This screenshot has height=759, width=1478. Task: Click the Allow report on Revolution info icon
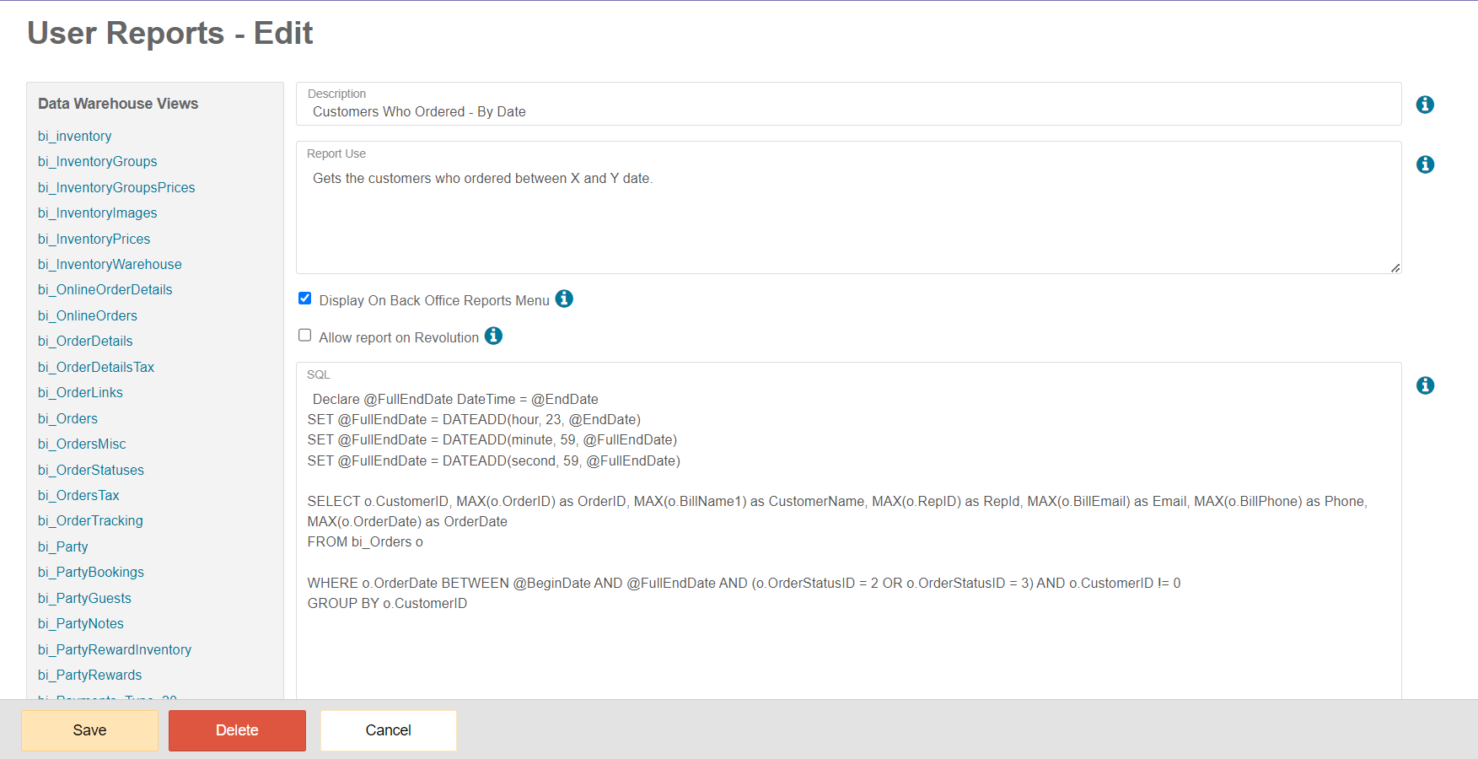(x=493, y=336)
